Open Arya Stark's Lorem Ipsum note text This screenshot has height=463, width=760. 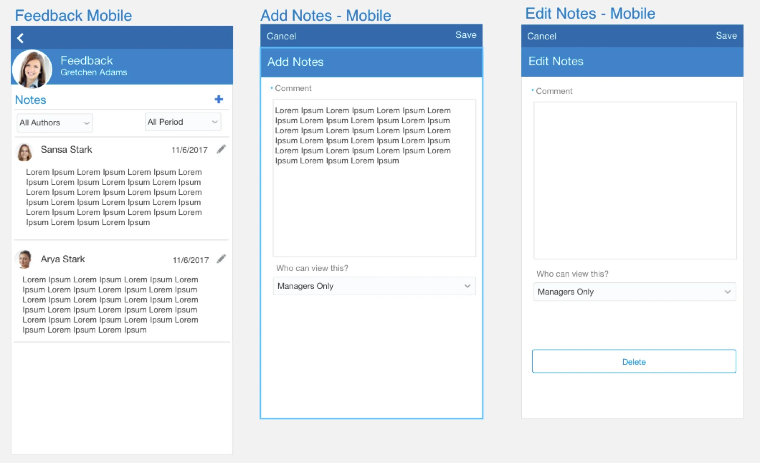click(x=110, y=305)
